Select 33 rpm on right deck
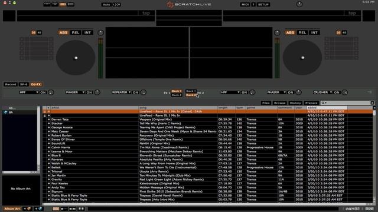The image size is (378, 212). tap(338, 32)
